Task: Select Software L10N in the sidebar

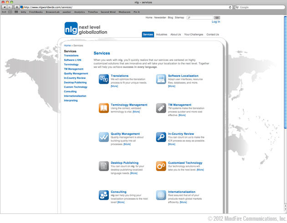Action: (72, 60)
